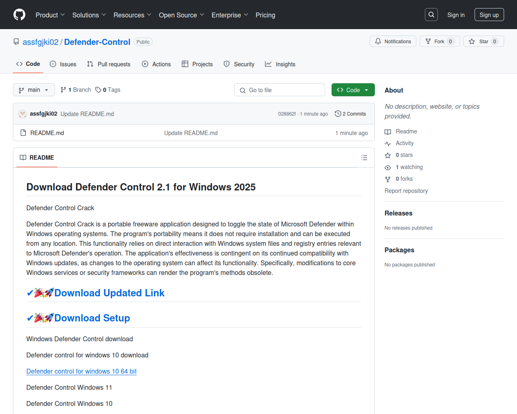
Task: Click Sign in
Action: (x=456, y=15)
